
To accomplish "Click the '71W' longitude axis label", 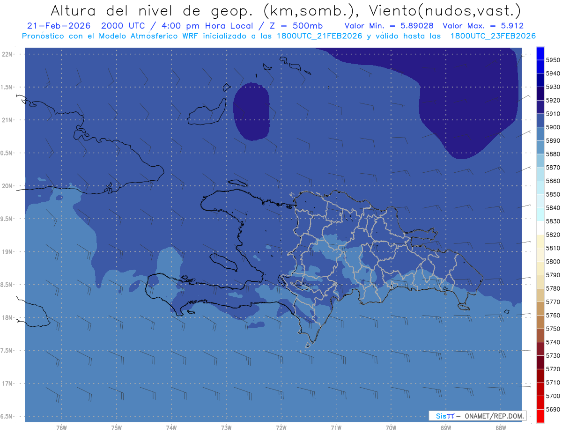I will coord(336,428).
